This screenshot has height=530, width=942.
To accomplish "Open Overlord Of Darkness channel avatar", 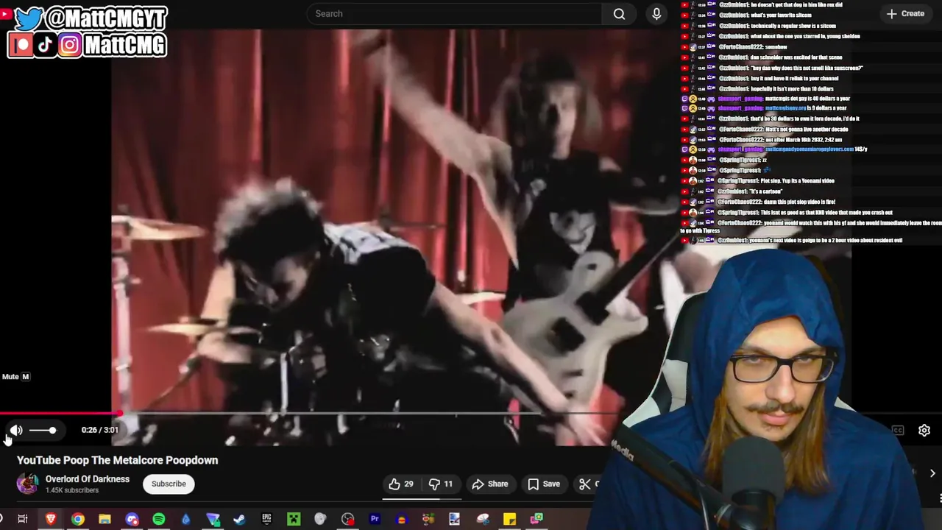I will pos(27,484).
